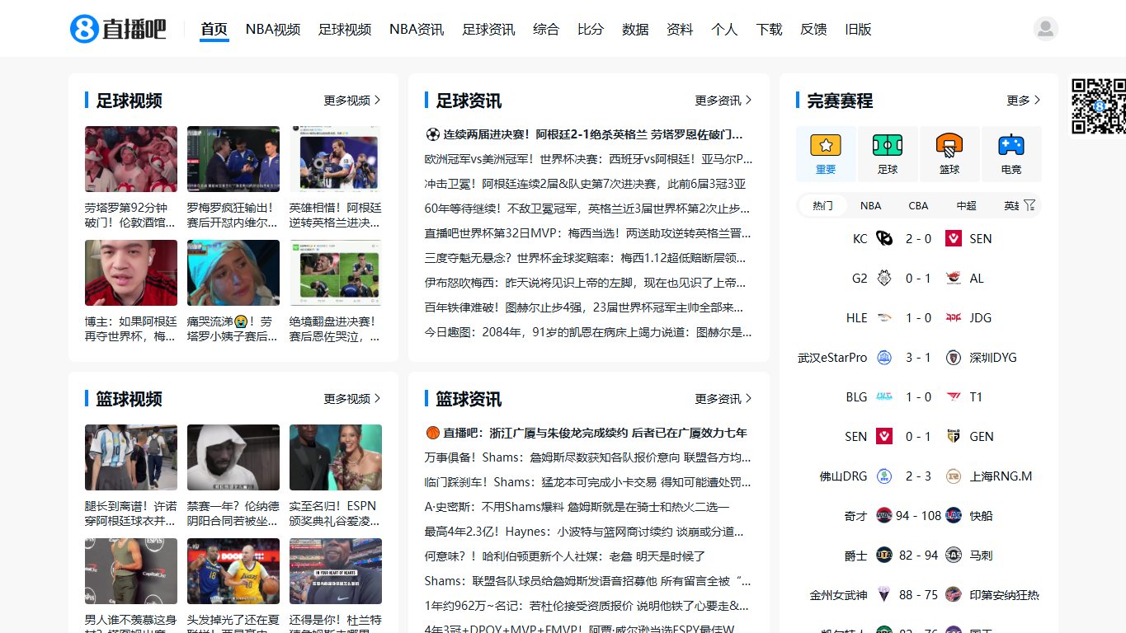Image resolution: width=1126 pixels, height=633 pixels.
Task: Click 快船 Clippers team logo
Action: [954, 515]
